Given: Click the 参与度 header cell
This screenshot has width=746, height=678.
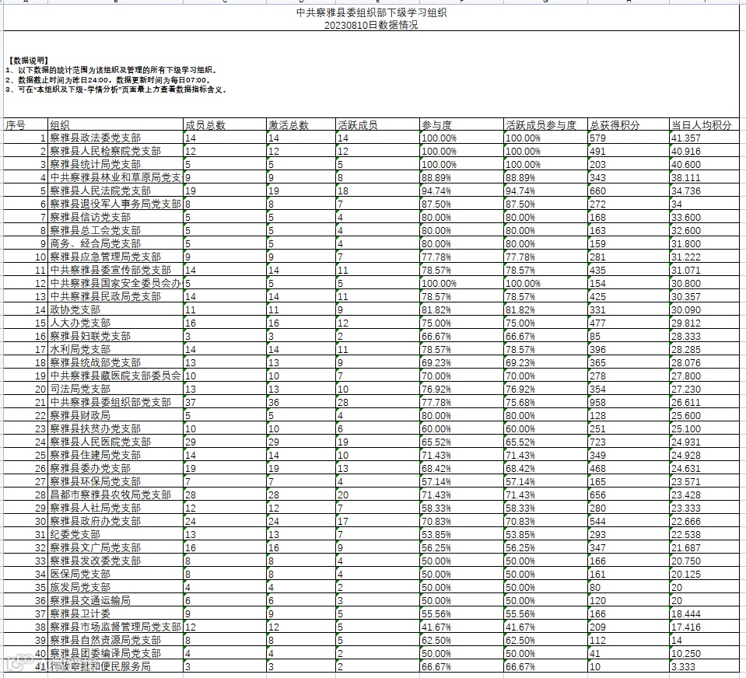Looking at the screenshot, I should pos(461,125).
